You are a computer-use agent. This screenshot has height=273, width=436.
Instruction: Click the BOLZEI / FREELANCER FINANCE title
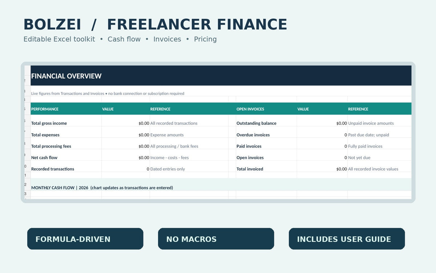click(155, 24)
